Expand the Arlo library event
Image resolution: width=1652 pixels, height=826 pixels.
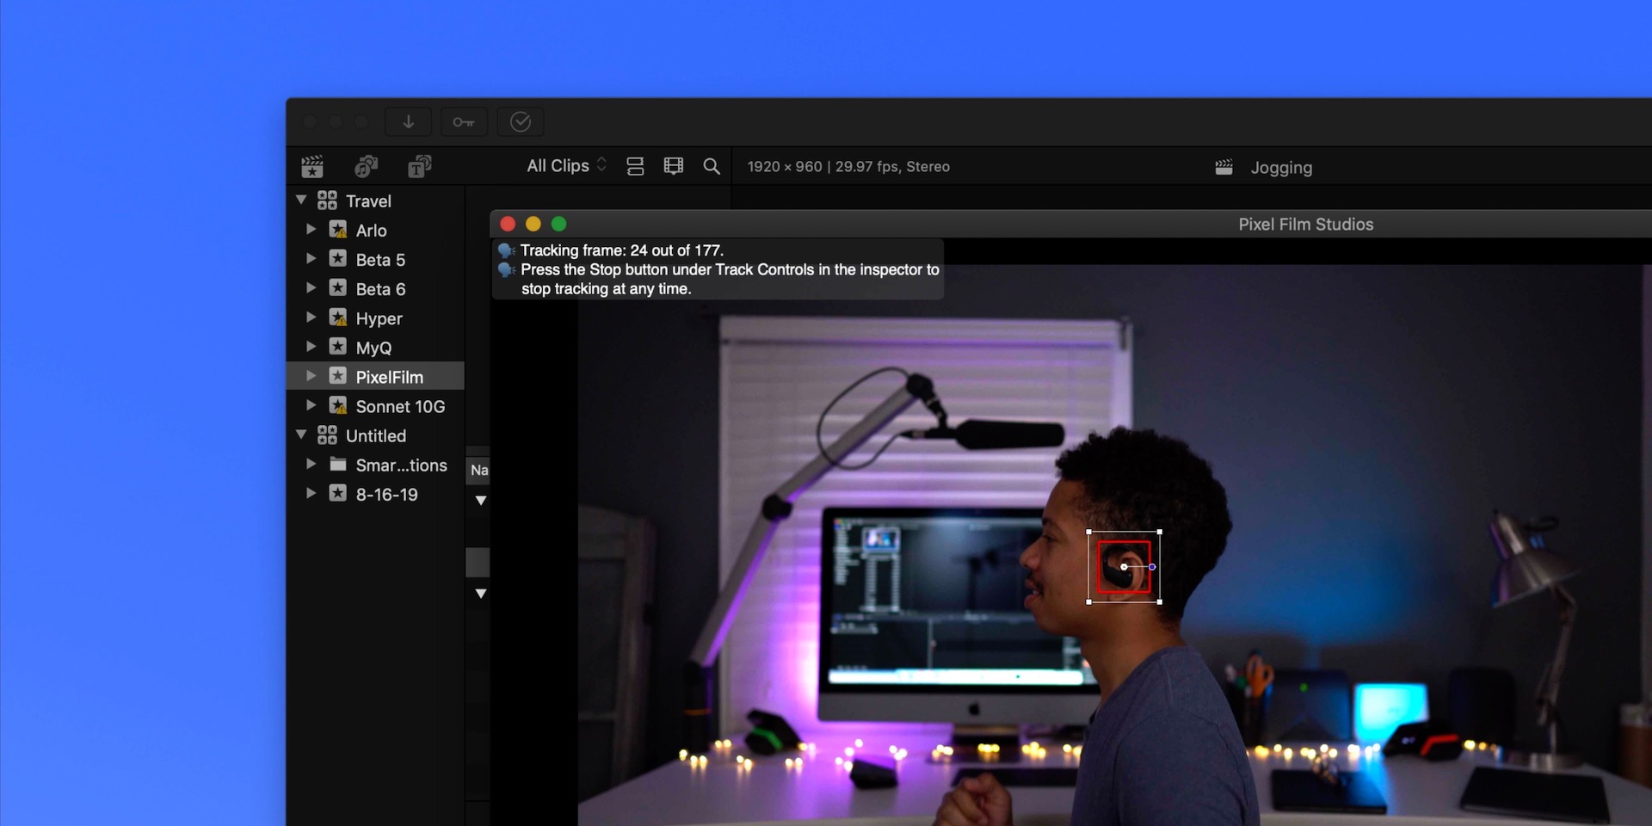tap(311, 229)
